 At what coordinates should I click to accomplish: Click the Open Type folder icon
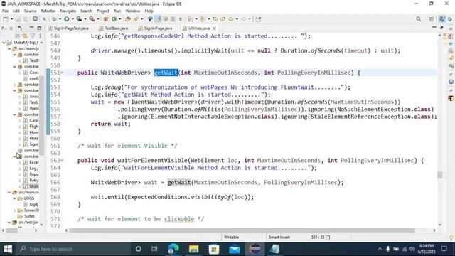[128, 19]
